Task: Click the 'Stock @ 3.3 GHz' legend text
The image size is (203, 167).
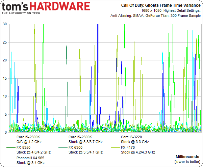Action: click(x=135, y=142)
